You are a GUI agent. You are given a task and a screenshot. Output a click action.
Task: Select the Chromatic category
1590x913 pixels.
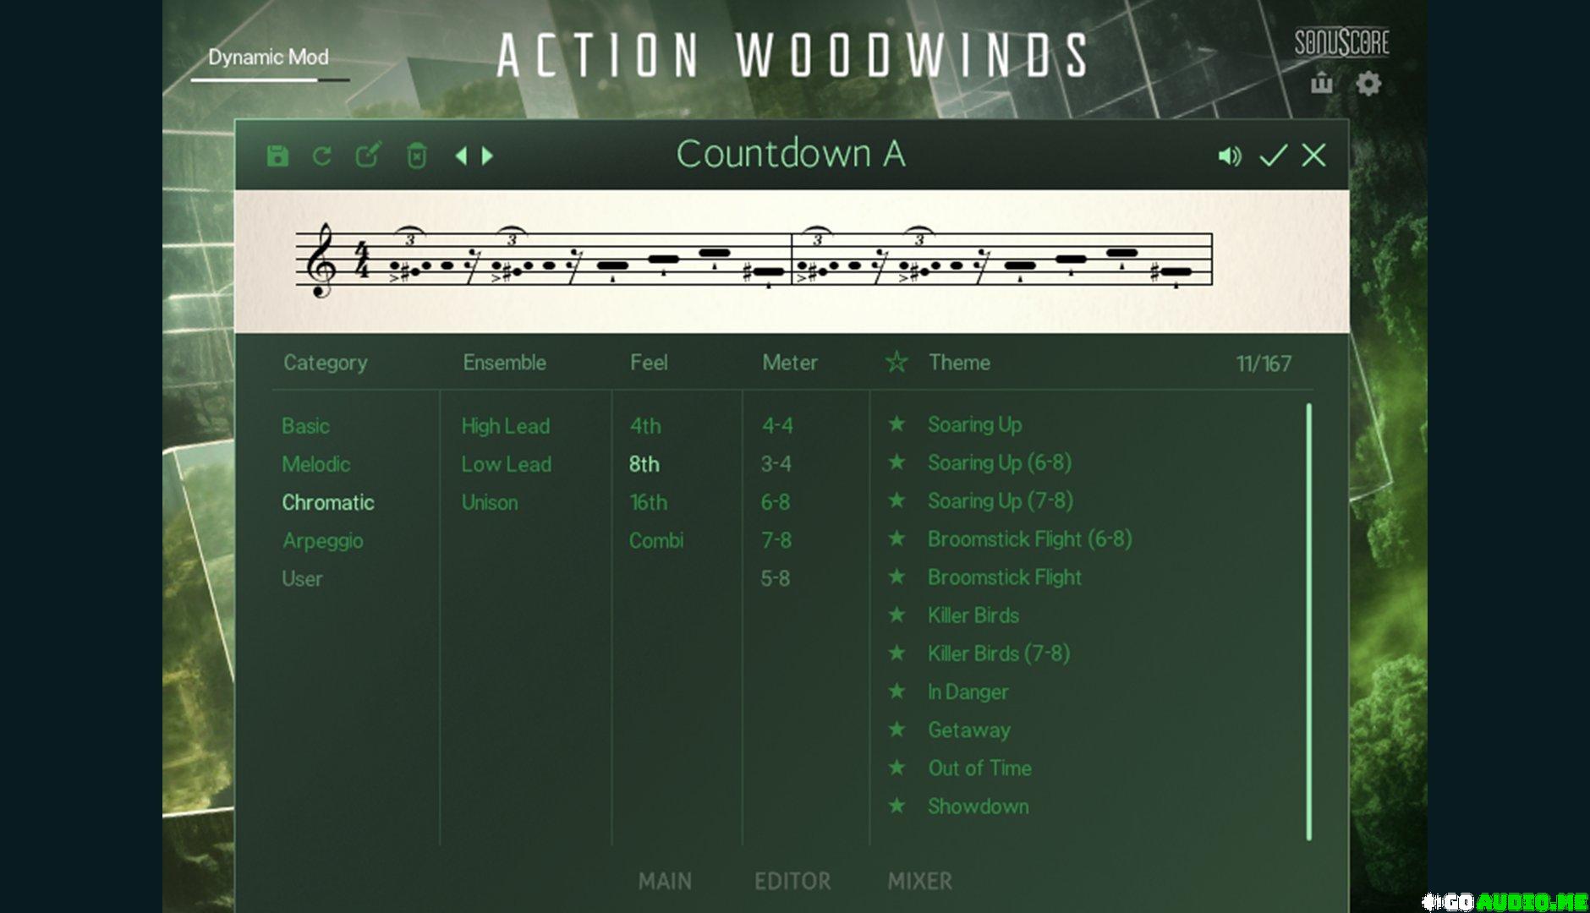327,502
